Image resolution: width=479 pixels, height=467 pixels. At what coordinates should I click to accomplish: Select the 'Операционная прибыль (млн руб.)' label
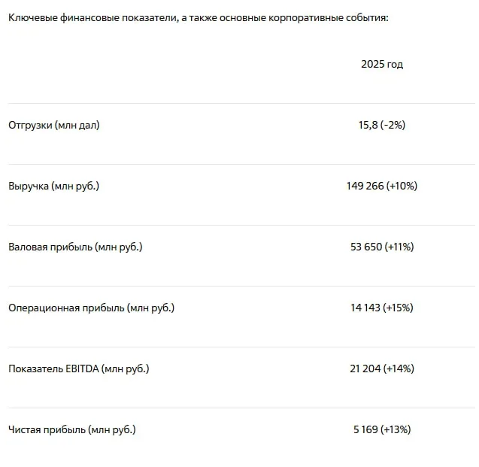tap(91, 308)
